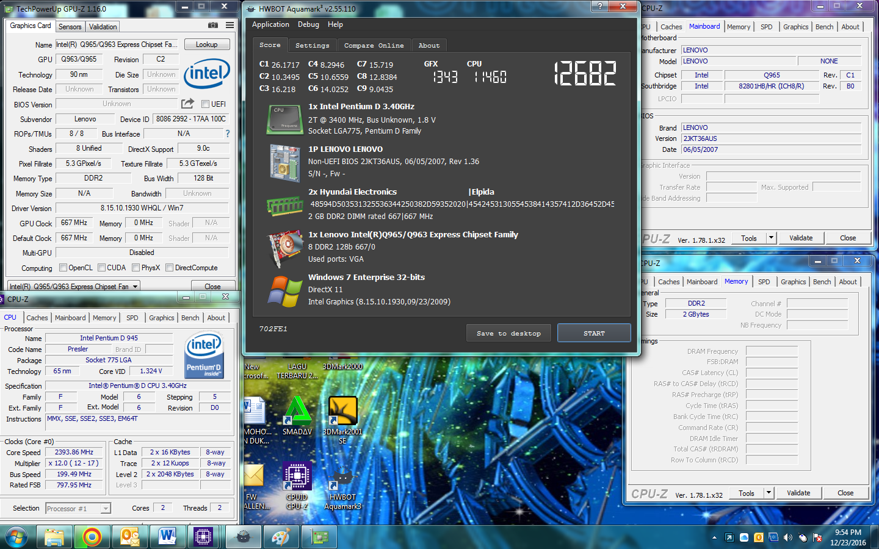879x549 pixels.
Task: Switch to the Compare Online tab
Action: [374, 45]
